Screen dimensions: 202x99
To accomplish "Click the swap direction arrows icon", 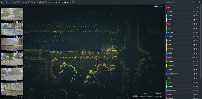I will point(43,2).
